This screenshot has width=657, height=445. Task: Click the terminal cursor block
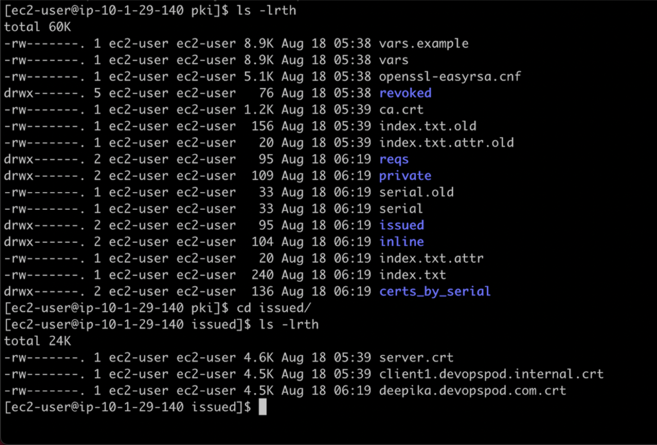(262, 407)
